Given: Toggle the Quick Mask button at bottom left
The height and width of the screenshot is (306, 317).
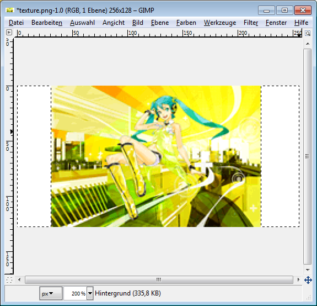Looking at the screenshot, I should click(x=9, y=280).
